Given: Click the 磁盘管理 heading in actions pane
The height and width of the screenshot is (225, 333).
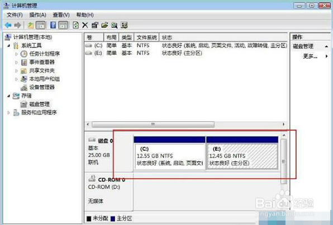Looking at the screenshot, I should 303,46.
